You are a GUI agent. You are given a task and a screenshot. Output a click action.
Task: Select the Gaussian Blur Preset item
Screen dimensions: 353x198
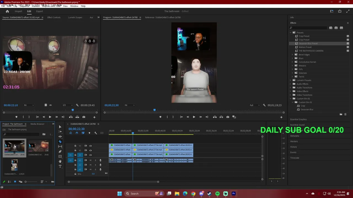coord(308,43)
